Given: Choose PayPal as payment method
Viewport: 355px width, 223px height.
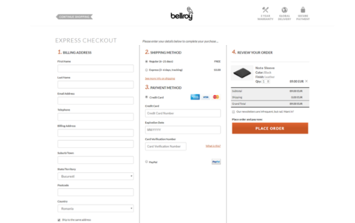Looking at the screenshot, I should coord(147,162).
